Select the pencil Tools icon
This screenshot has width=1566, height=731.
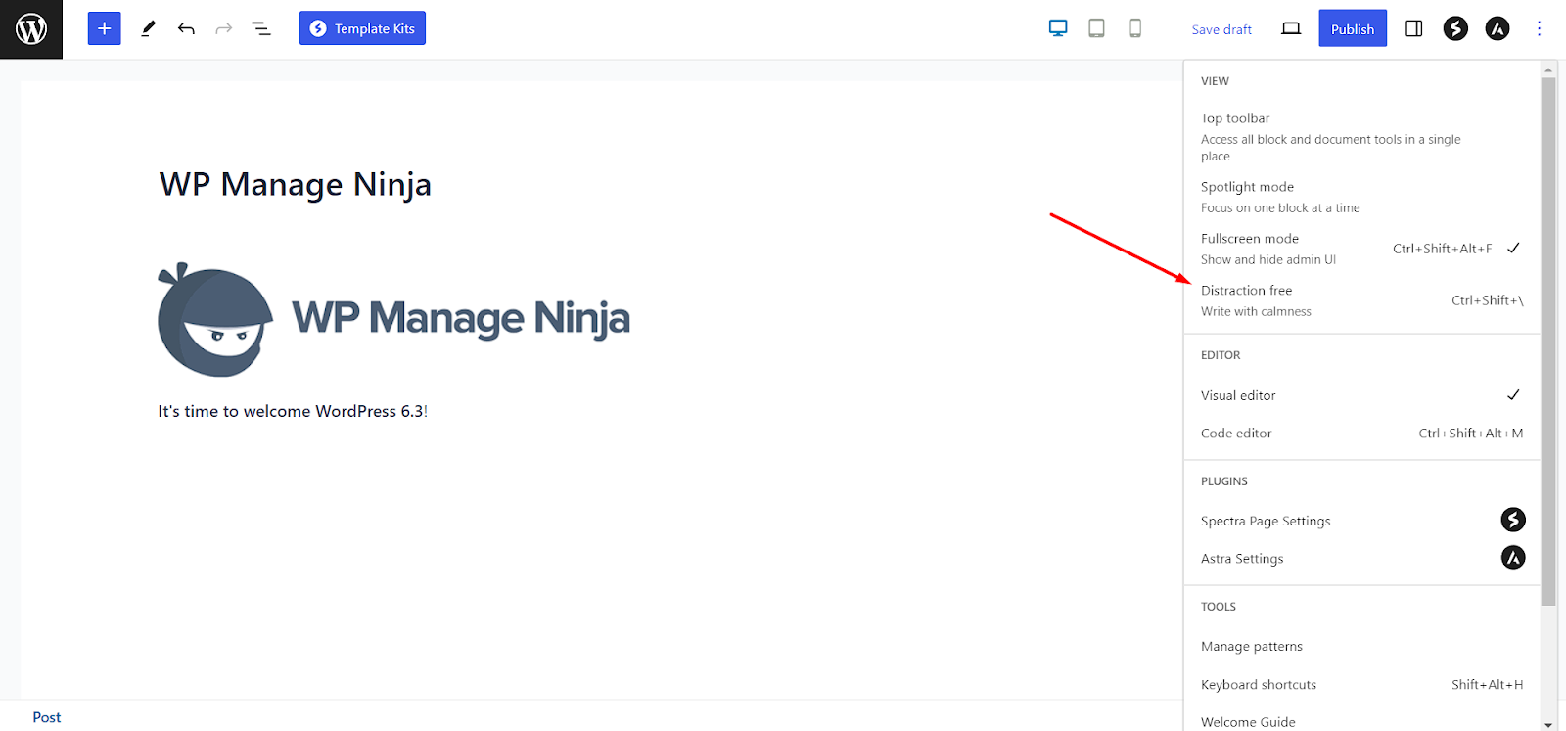tap(148, 28)
